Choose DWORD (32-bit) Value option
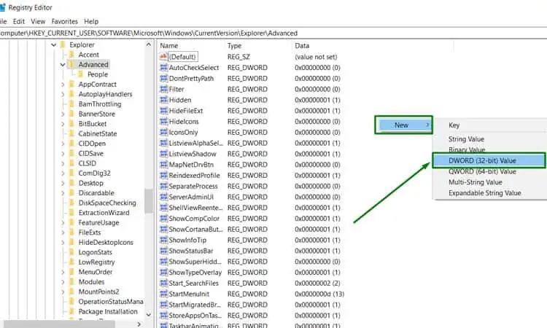 [488, 160]
